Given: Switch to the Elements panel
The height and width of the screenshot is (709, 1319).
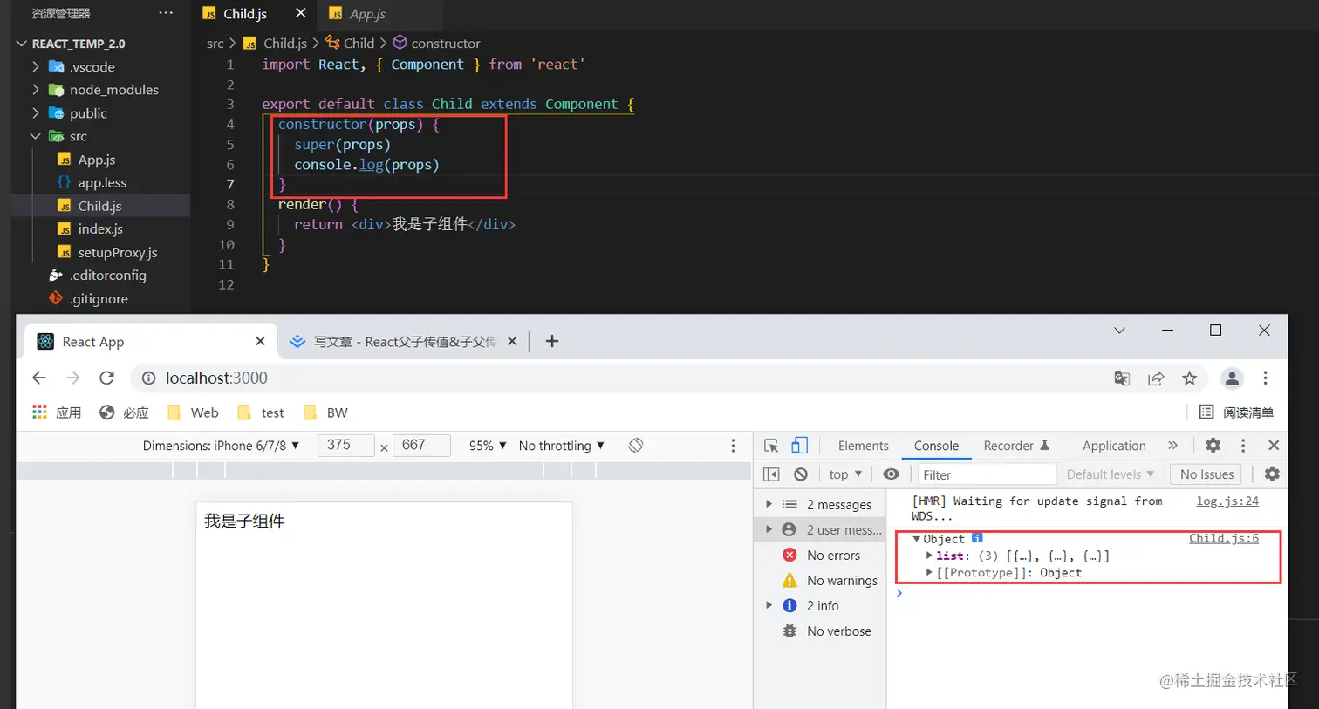Looking at the screenshot, I should (864, 446).
